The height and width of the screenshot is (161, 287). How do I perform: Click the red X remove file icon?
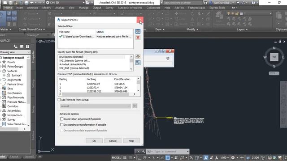[138, 38]
